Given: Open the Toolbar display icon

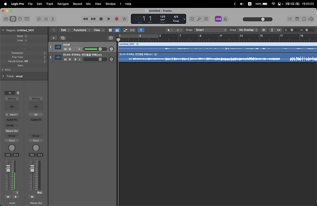Looking at the screenshot, I should click(27, 19).
